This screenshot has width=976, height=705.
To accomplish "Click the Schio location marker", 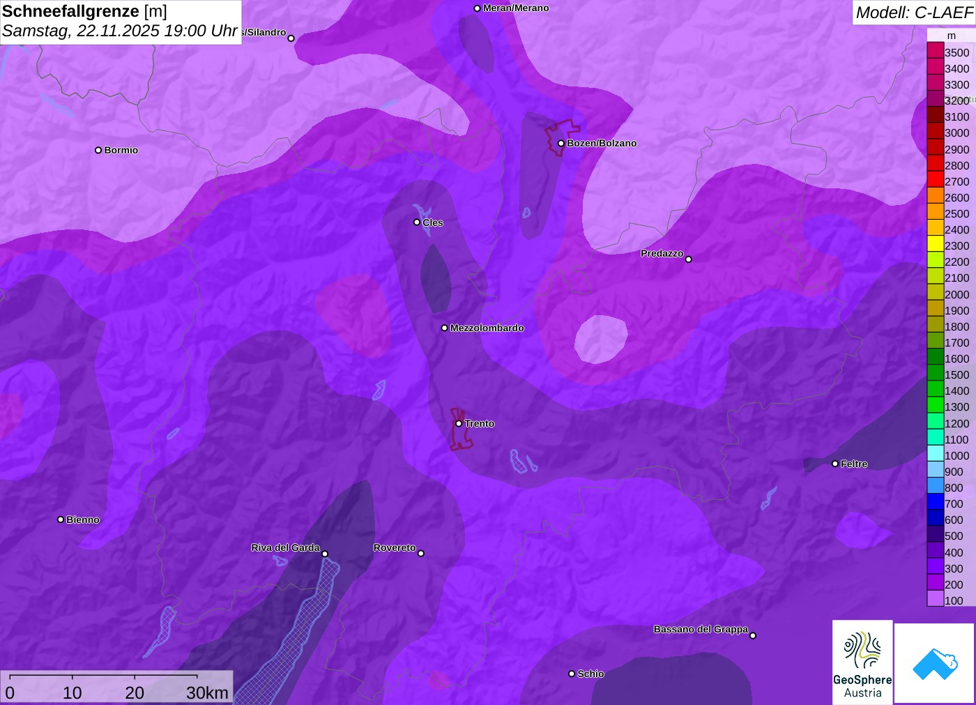I will 572,674.
